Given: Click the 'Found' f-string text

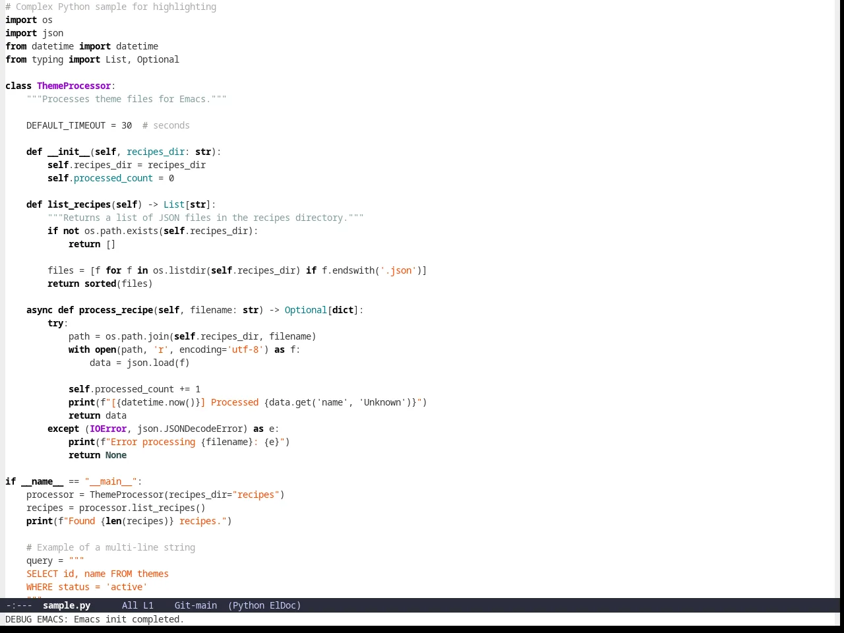Looking at the screenshot, I should point(82,521).
